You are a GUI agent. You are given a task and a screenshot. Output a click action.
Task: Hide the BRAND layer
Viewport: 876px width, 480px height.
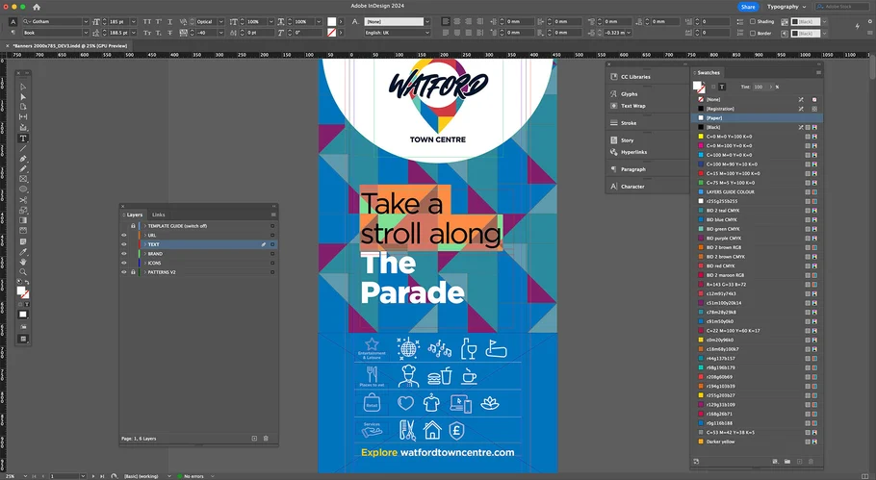[124, 254]
